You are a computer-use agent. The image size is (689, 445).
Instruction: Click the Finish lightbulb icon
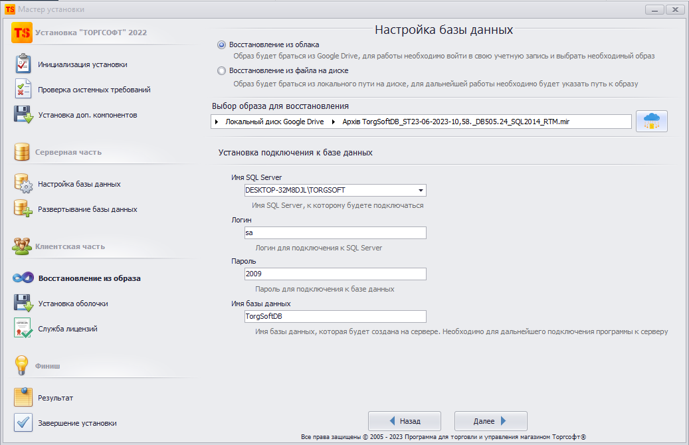21,365
